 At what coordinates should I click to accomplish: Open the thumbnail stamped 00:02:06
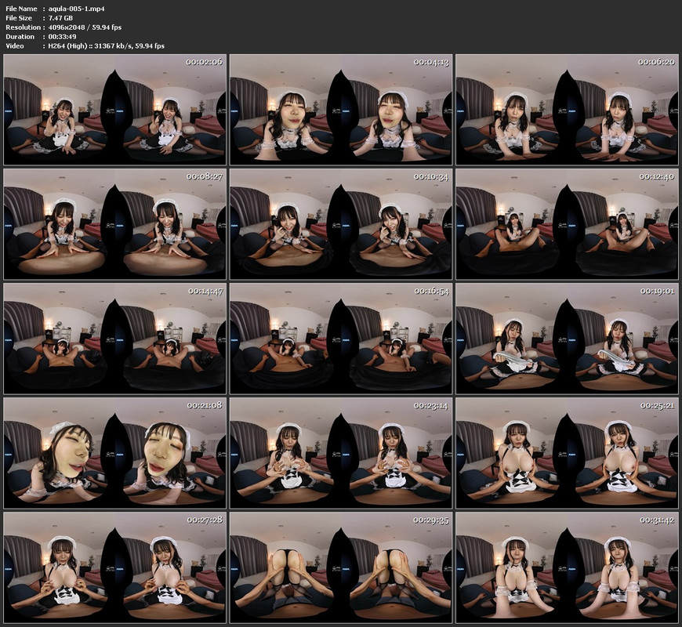click(114, 110)
